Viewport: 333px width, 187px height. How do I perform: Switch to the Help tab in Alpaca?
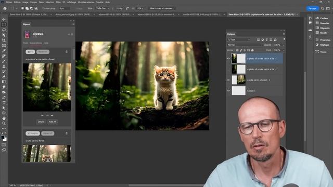[x=46, y=43]
